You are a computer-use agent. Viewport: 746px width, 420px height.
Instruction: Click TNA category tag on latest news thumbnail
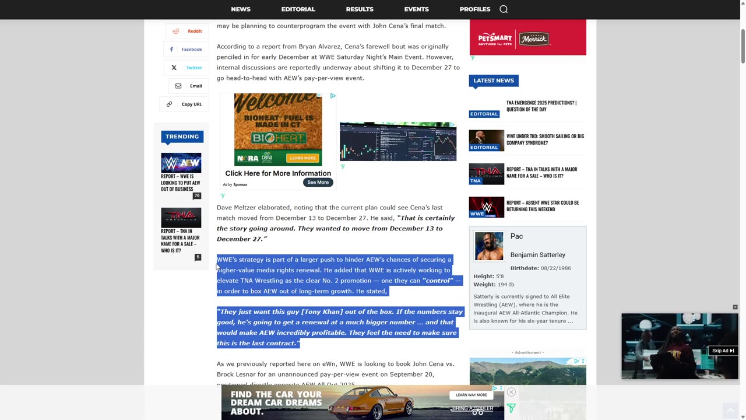[x=476, y=181]
